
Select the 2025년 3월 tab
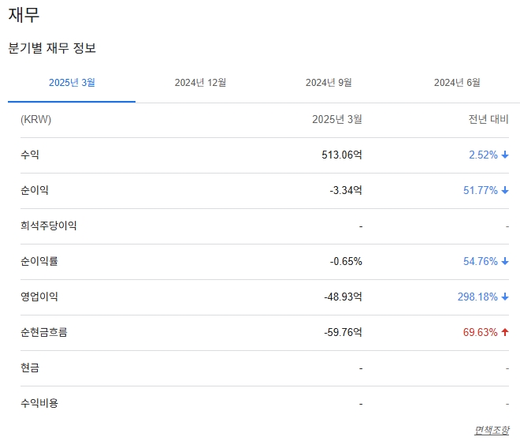(72, 83)
